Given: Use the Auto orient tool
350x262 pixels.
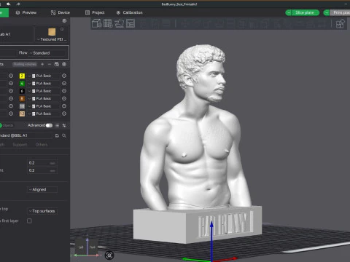Looking at the screenshot, I should coord(119,23).
